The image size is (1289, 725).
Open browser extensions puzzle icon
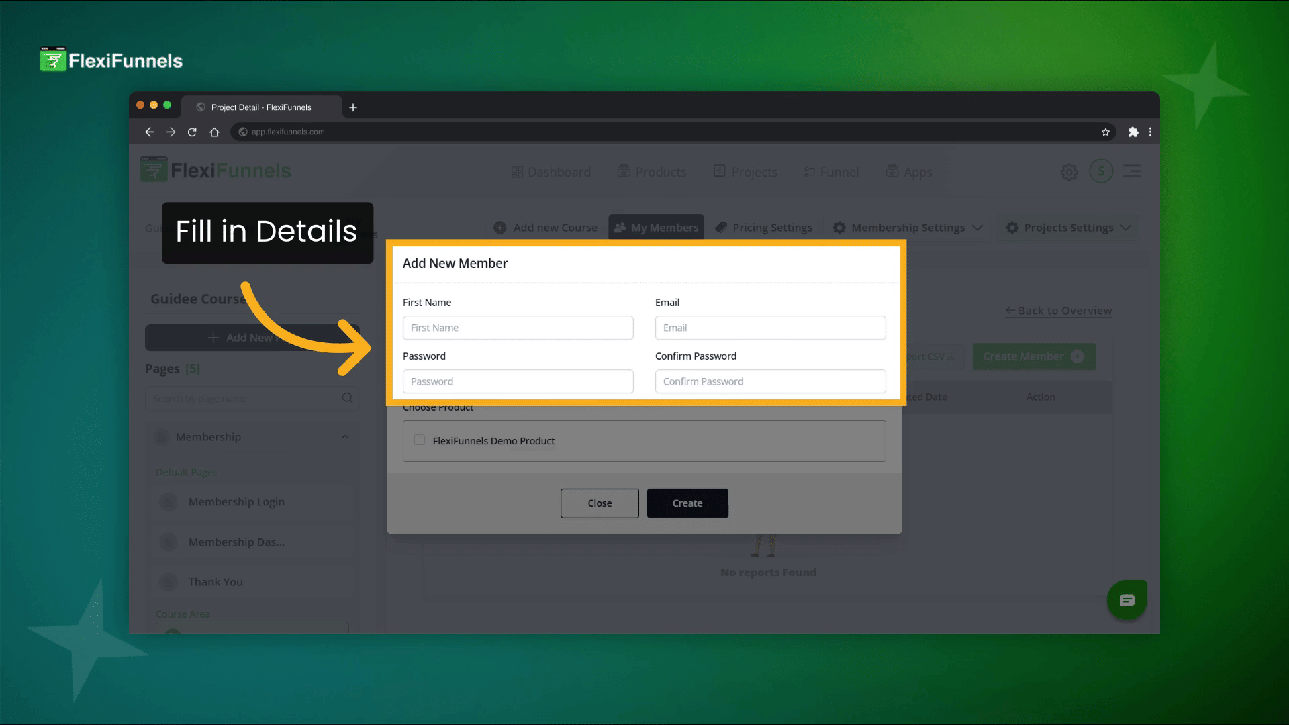1133,132
